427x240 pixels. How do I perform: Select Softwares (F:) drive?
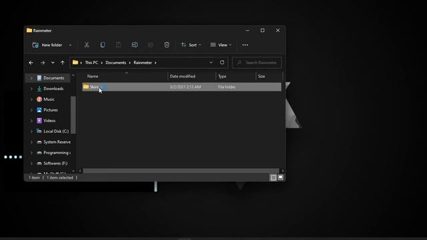point(52,163)
